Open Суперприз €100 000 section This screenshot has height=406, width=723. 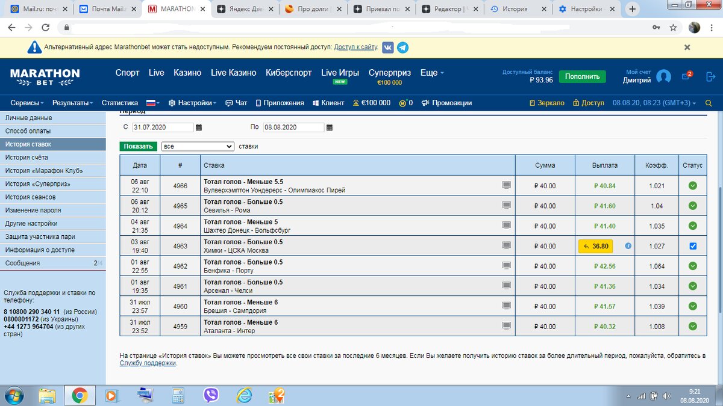pos(389,76)
